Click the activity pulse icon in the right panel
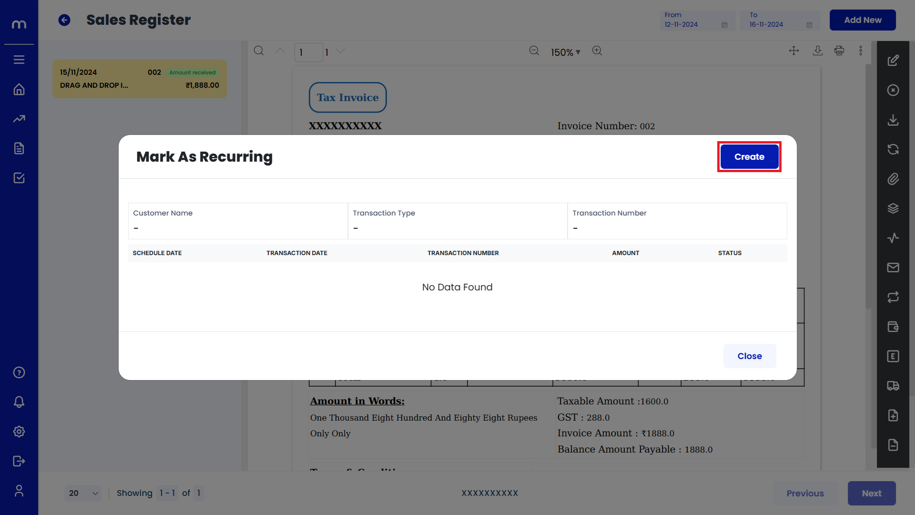915x515 pixels. [893, 238]
